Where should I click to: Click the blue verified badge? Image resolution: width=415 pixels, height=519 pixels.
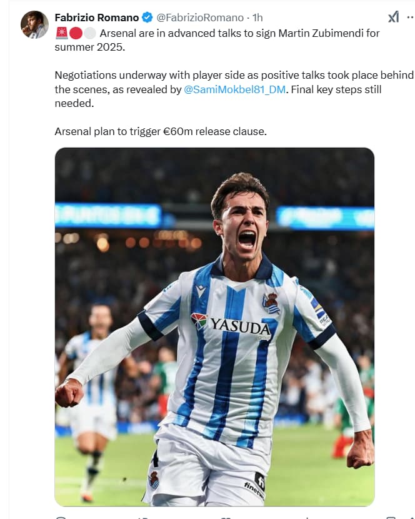(x=147, y=18)
